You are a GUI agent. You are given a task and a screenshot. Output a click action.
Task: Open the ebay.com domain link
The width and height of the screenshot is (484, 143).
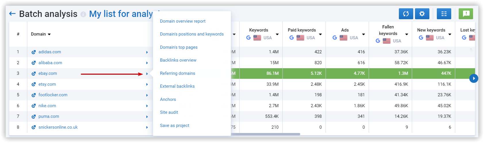click(x=48, y=73)
